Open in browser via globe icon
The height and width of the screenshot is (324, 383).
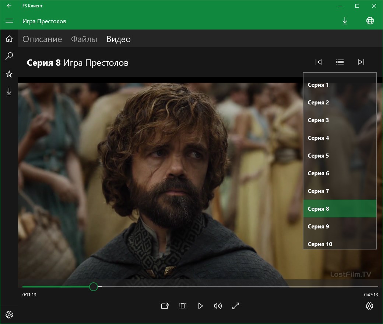(x=370, y=21)
